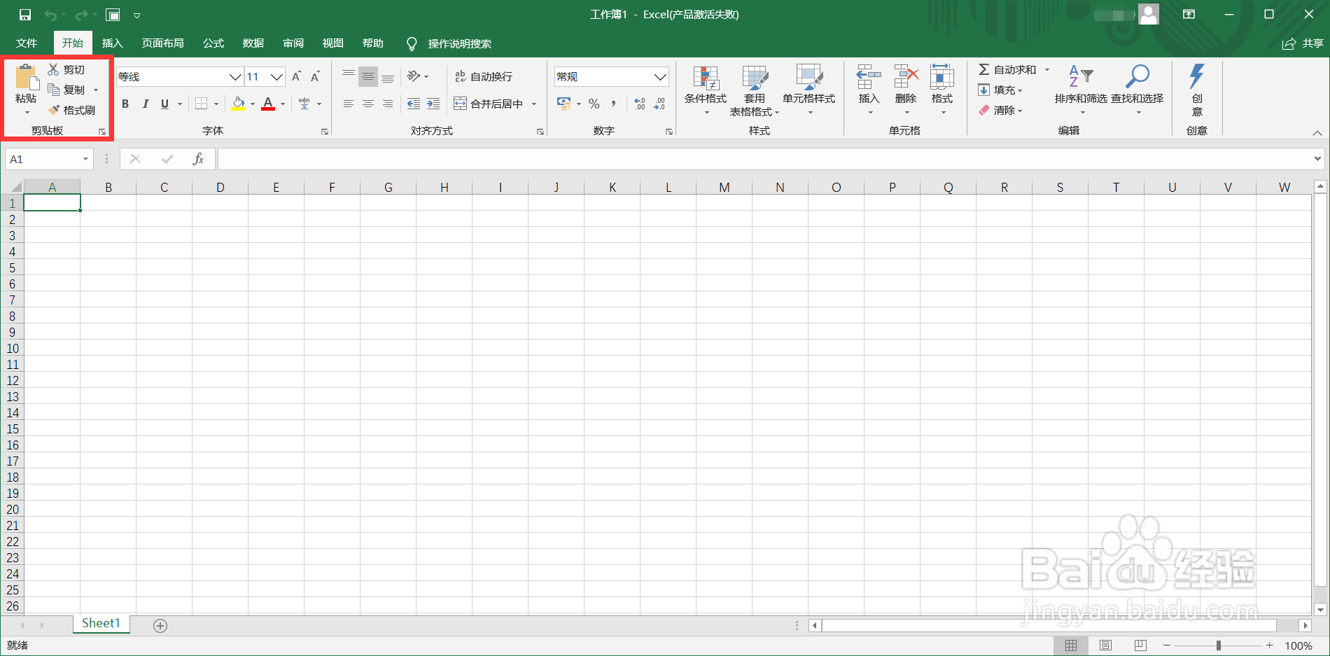
Task: Switch to the Insert (插入) tab
Action: (x=112, y=43)
